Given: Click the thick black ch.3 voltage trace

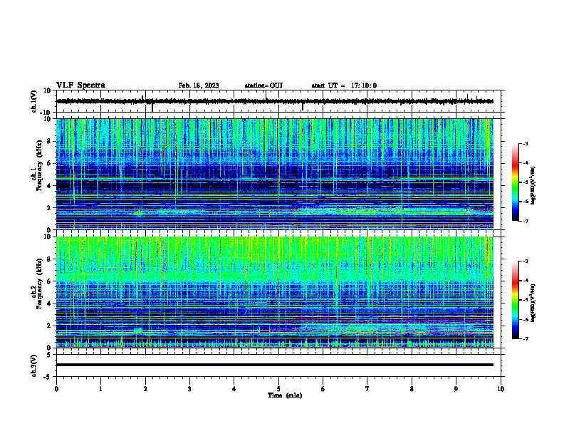Looking at the screenshot, I should coord(275,365).
